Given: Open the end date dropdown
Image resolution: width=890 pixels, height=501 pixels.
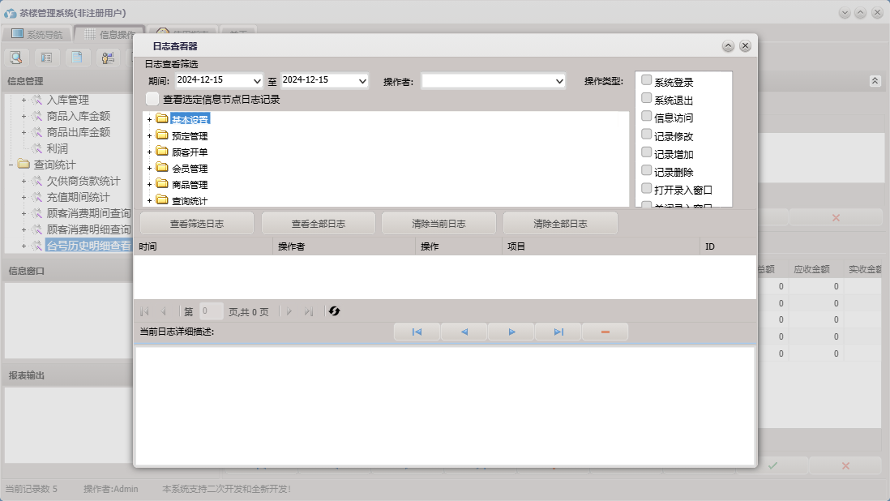Looking at the screenshot, I should pyautogui.click(x=362, y=81).
